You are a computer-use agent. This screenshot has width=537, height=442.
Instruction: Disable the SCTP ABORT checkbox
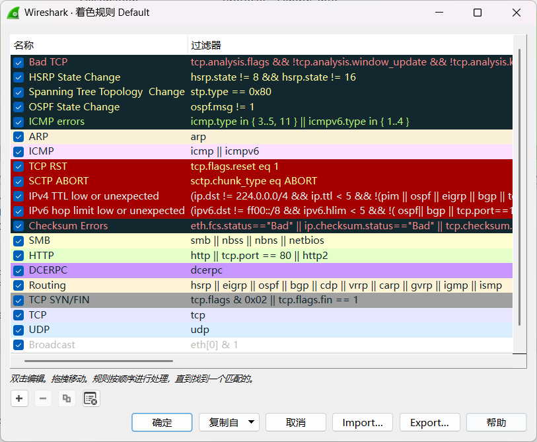18,181
